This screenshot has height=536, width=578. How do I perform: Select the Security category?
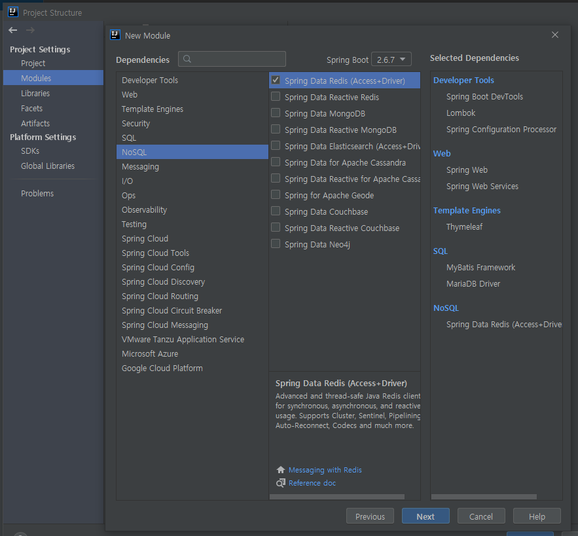[x=192, y=123]
